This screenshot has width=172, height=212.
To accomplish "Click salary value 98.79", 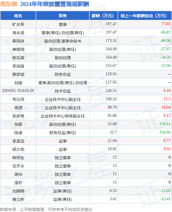I will coord(112,107).
